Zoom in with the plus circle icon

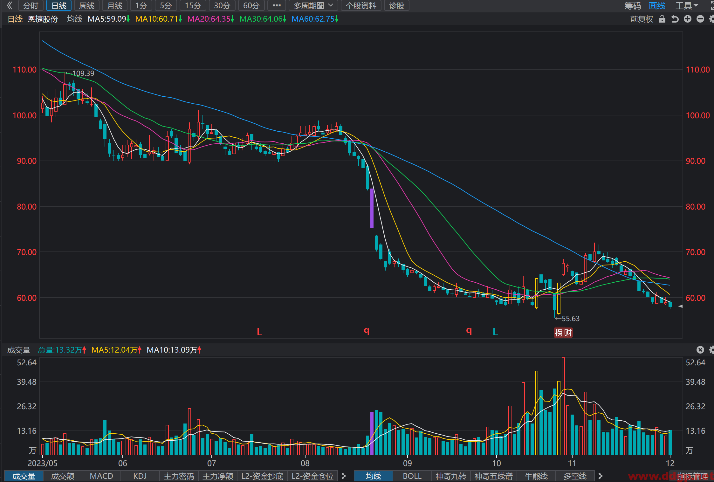click(688, 19)
